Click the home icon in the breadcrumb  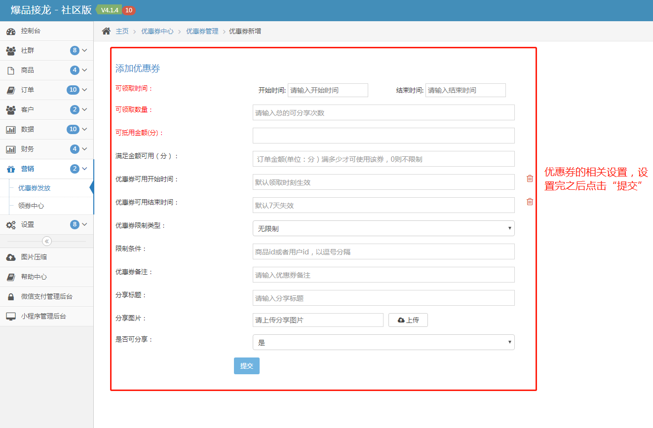click(106, 31)
